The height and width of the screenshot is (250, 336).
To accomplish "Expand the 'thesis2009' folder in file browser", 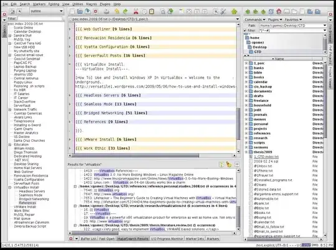I will pos(246,152).
